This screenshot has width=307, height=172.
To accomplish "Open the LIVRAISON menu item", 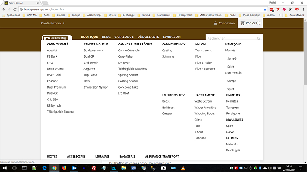I will pyautogui.click(x=172, y=37).
